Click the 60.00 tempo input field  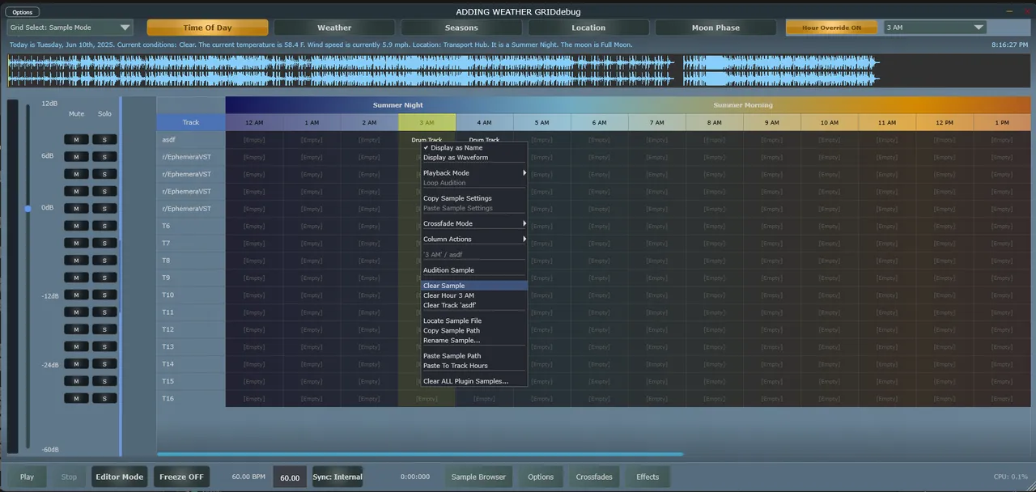tap(290, 477)
